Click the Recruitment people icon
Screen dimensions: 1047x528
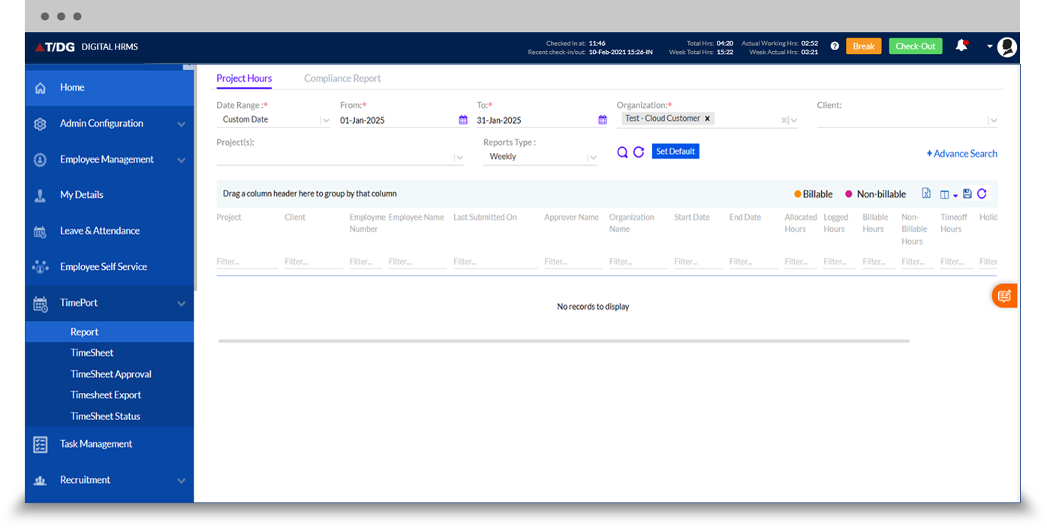click(41, 481)
